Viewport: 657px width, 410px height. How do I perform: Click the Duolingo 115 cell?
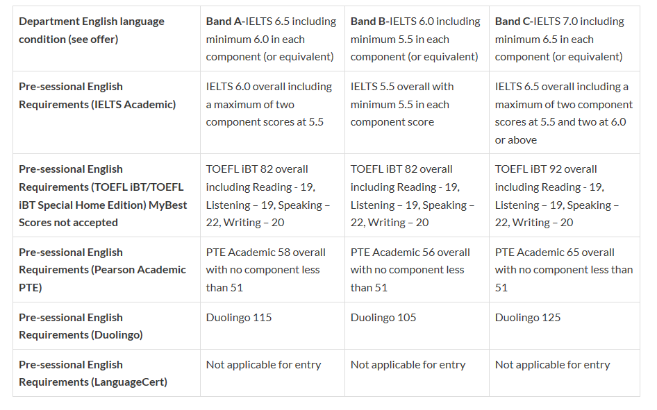pos(239,318)
